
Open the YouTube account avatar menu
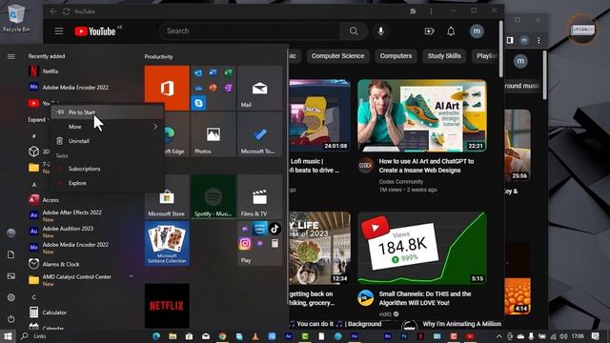pos(477,31)
